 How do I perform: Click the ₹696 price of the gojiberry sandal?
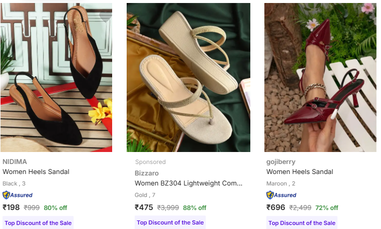[x=275, y=207]
